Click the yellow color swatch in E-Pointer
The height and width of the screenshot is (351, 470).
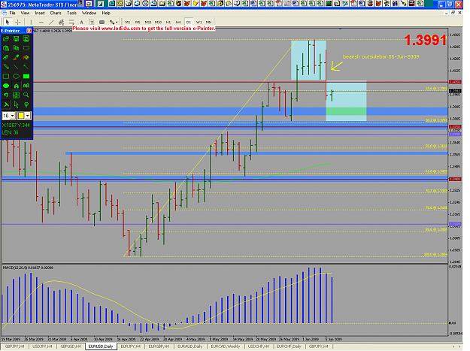tap(21, 116)
